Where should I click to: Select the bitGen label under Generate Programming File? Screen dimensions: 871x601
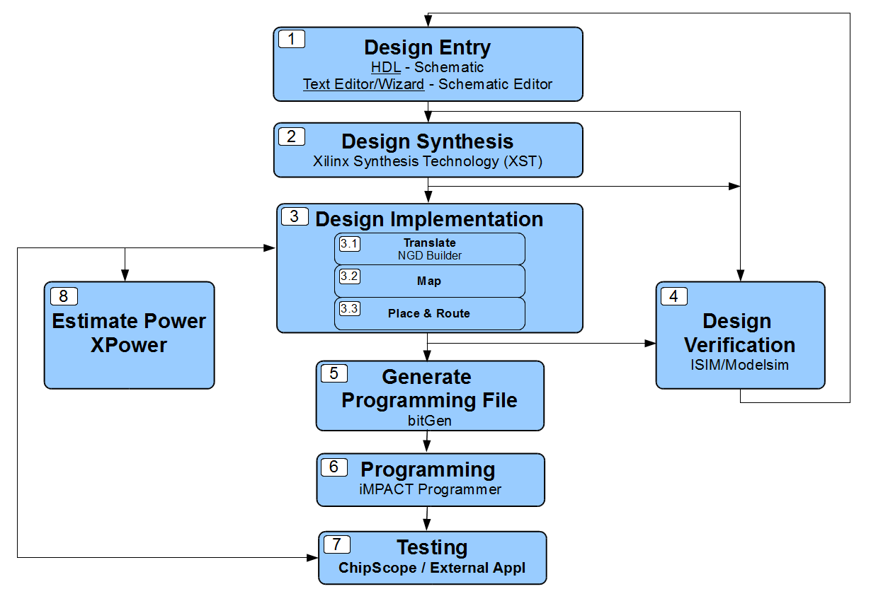429,420
